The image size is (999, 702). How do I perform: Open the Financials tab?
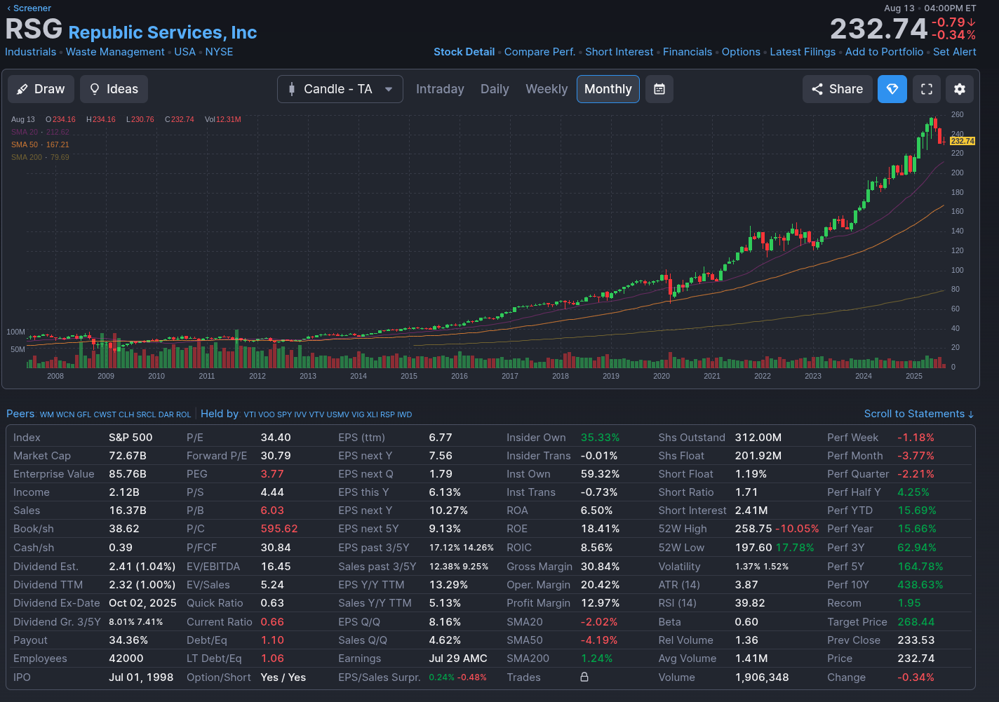point(687,52)
